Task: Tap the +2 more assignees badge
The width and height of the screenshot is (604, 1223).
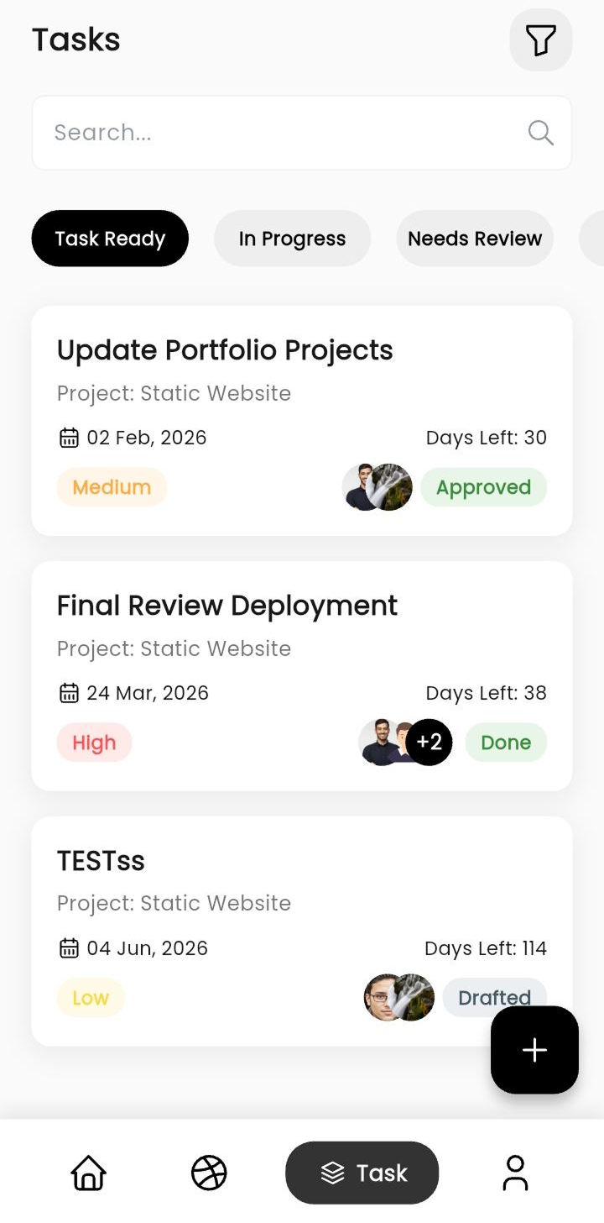Action: [x=429, y=743]
